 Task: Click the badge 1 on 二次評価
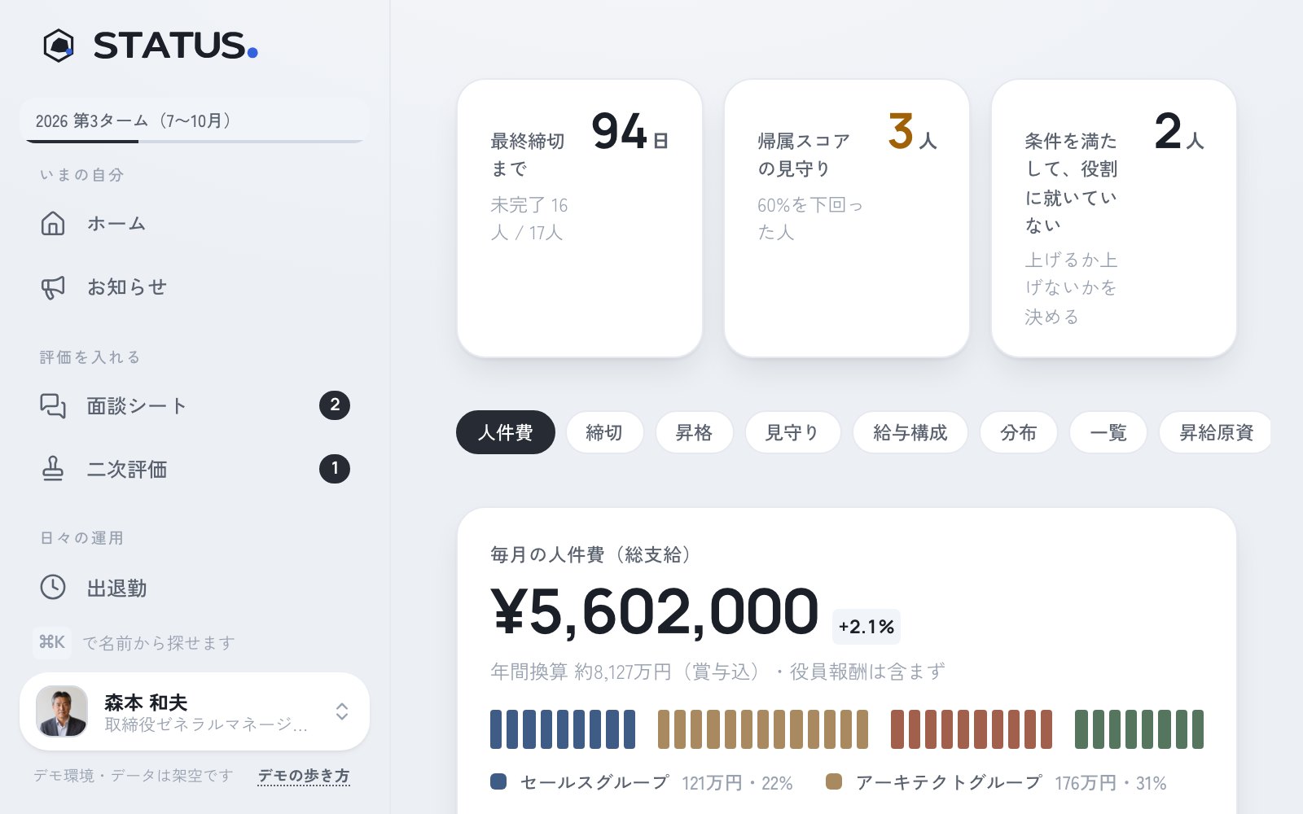tap(335, 469)
